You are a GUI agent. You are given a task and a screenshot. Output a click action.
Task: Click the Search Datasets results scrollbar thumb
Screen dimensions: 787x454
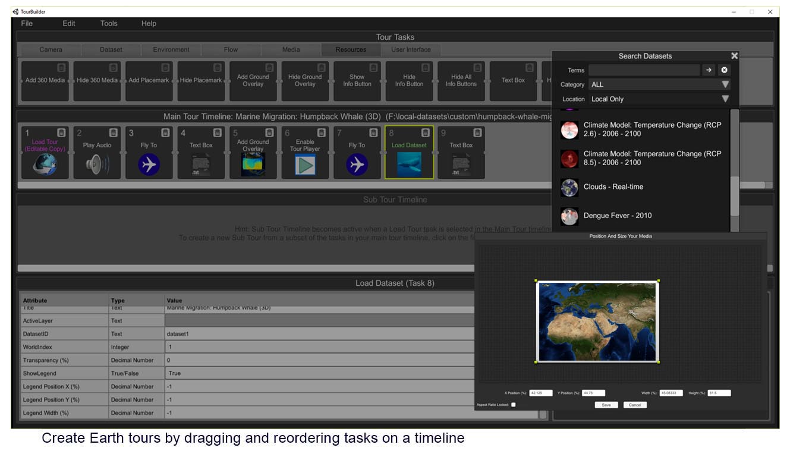[x=735, y=196]
